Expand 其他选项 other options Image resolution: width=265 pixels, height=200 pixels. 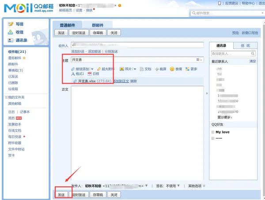(x=197, y=186)
